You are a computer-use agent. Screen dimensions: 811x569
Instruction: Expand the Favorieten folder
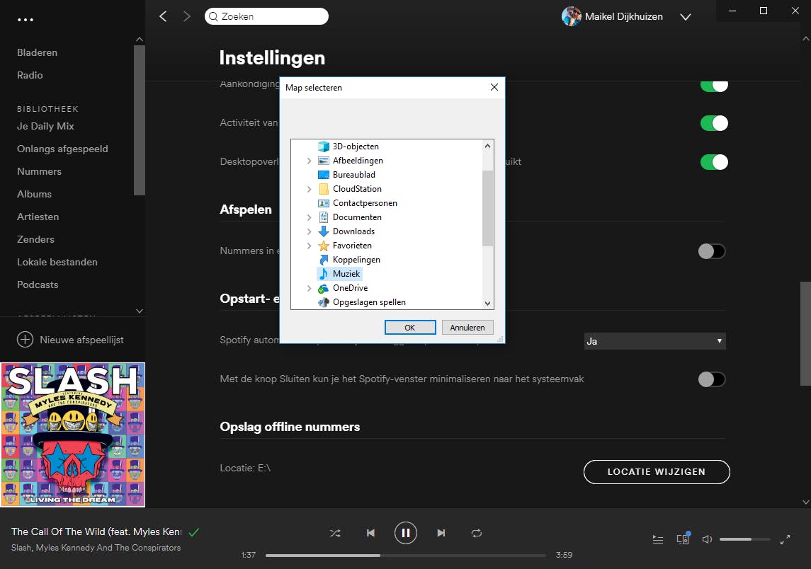coord(310,246)
